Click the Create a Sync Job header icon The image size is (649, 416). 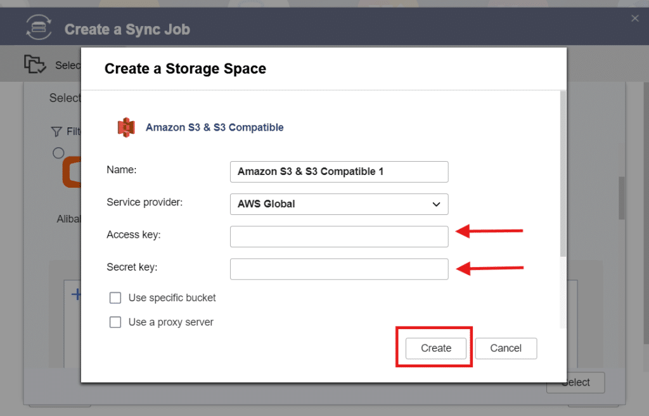click(38, 27)
